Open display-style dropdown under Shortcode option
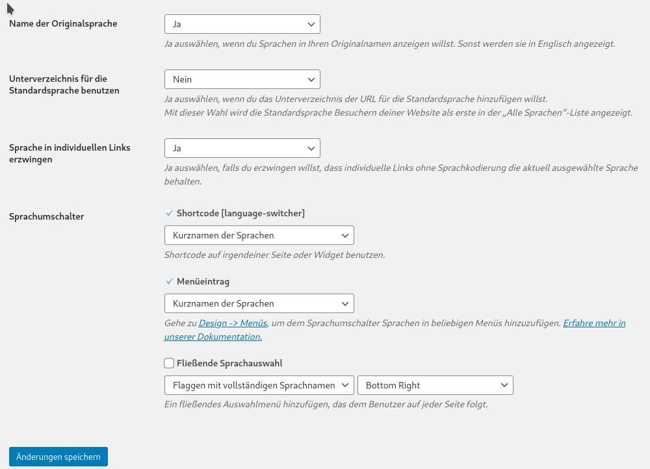Viewport: 650px width, 469px height. click(259, 235)
